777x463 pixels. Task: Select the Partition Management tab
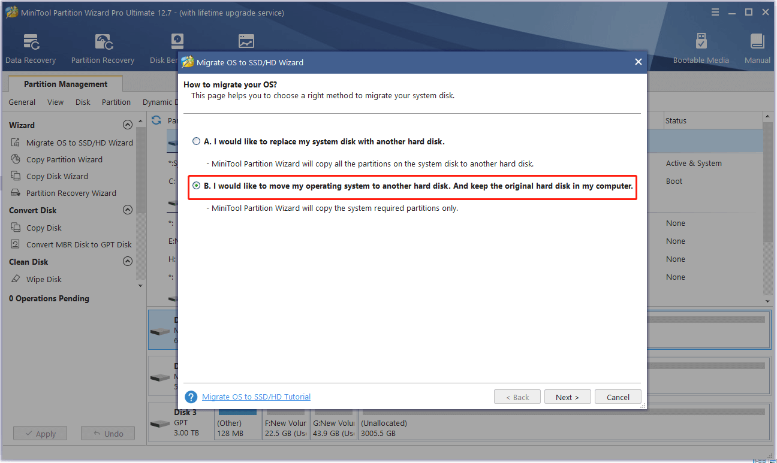66,84
